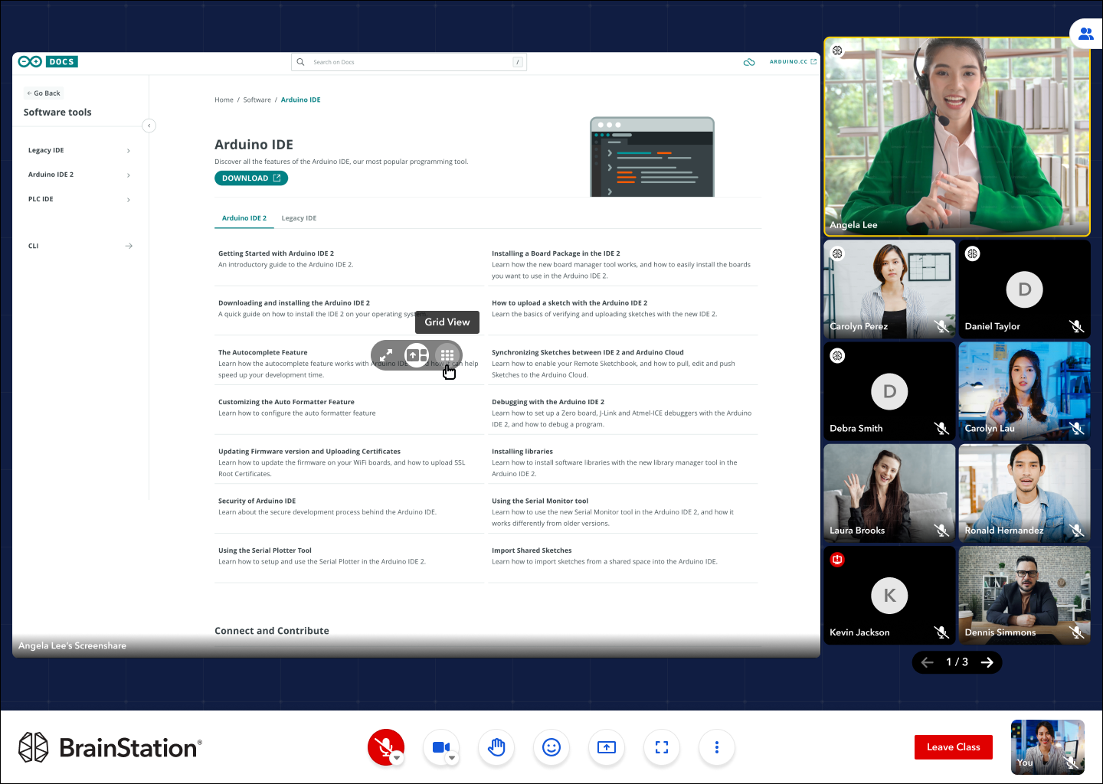
Task: Click Ronald Hernandez's muted microphone icon
Action: [1076, 531]
